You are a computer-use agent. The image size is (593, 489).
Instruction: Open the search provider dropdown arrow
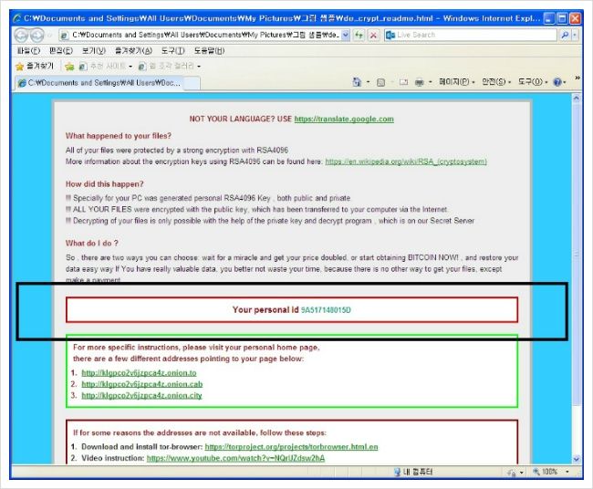pos(575,36)
